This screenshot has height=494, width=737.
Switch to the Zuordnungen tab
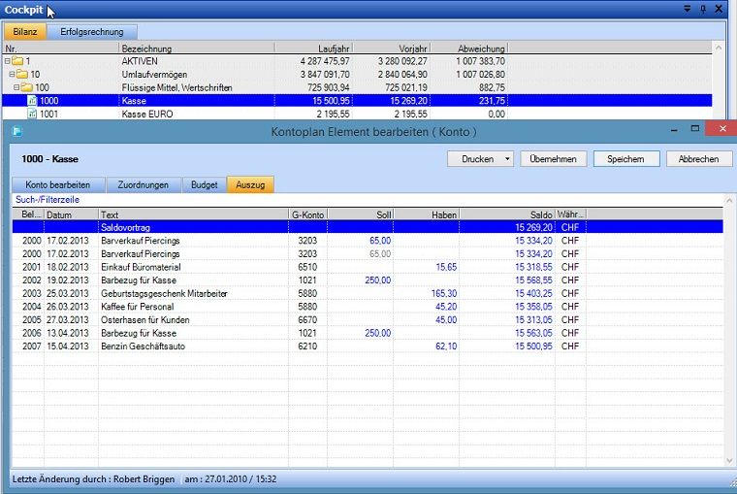(x=143, y=184)
